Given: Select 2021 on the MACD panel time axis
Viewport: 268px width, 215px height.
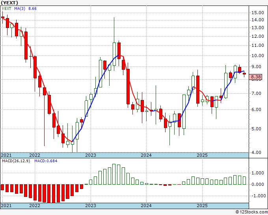Looking at the screenshot, I should pyautogui.click(x=6, y=206).
